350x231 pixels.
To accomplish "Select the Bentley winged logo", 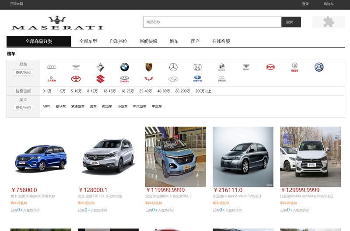I will tap(246, 67).
